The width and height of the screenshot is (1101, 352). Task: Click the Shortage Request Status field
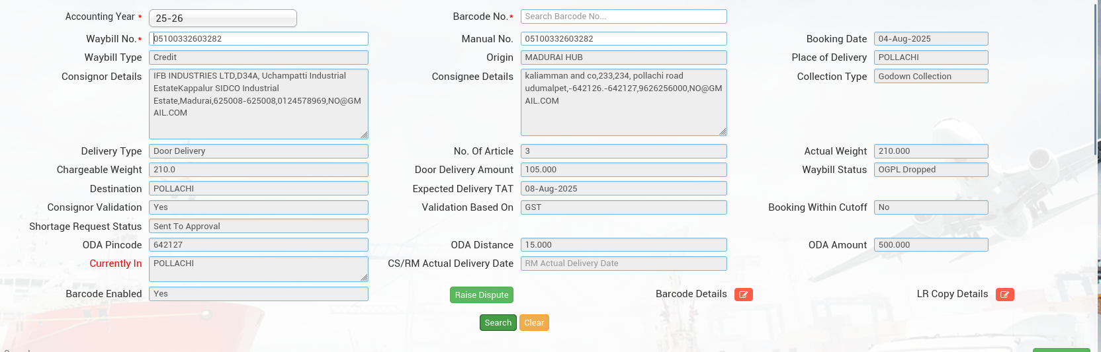click(x=258, y=227)
